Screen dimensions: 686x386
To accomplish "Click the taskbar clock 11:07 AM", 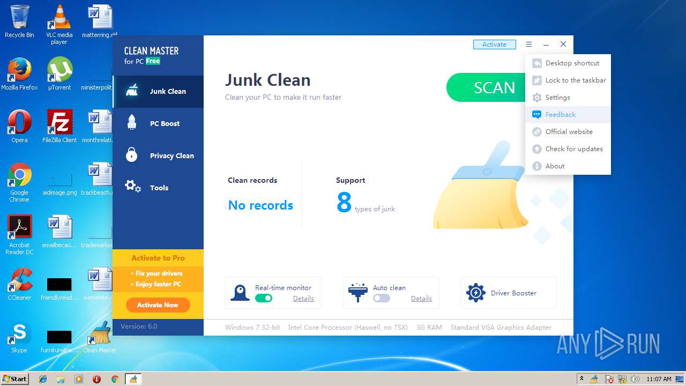I will point(659,379).
